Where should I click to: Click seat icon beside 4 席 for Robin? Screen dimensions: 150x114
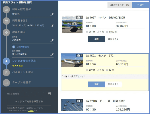click(x=98, y=32)
